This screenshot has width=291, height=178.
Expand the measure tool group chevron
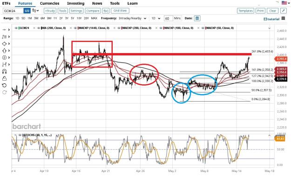click(x=9, y=64)
